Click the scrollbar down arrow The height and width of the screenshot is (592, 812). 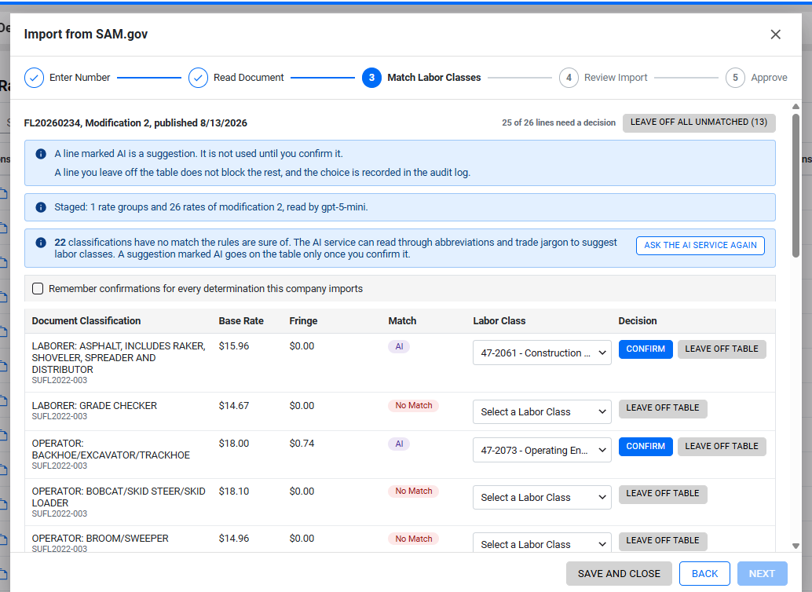coord(796,546)
